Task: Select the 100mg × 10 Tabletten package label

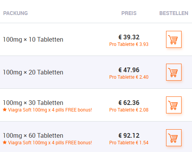Action: 33,39
